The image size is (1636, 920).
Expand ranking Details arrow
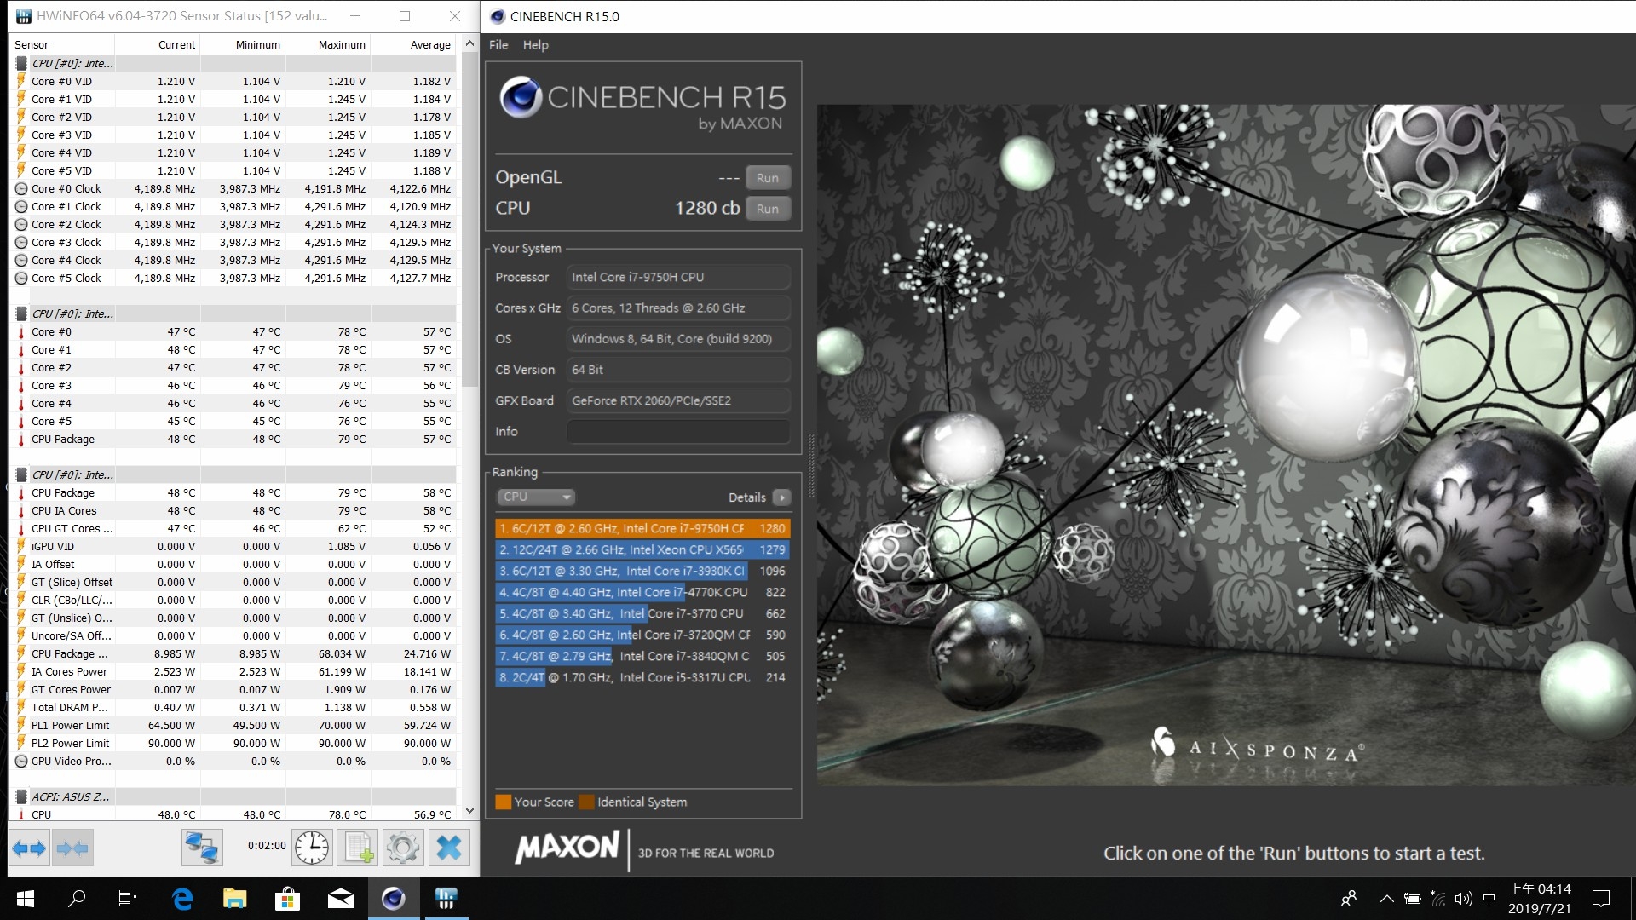[x=781, y=497]
